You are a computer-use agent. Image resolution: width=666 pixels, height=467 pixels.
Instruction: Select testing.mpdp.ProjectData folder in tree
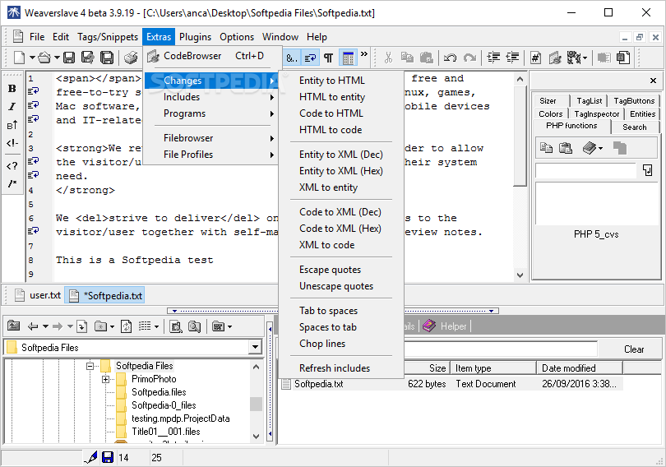coord(181,418)
